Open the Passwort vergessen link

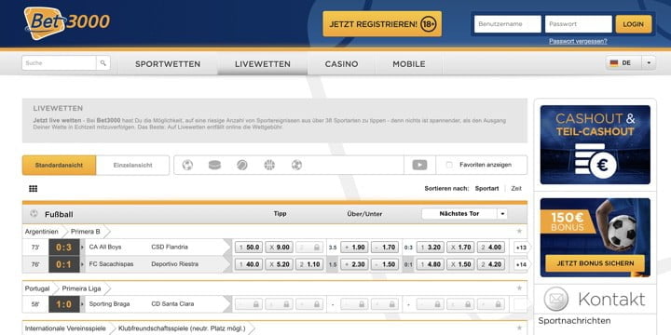click(578, 41)
